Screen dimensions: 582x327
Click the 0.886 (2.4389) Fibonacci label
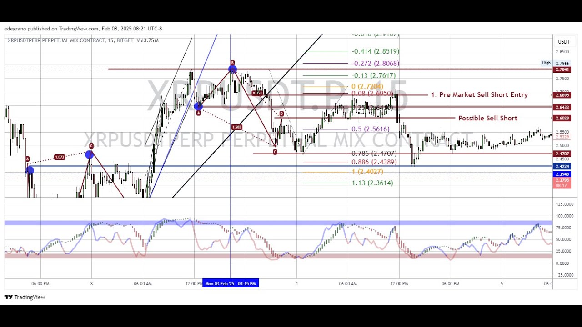point(374,162)
